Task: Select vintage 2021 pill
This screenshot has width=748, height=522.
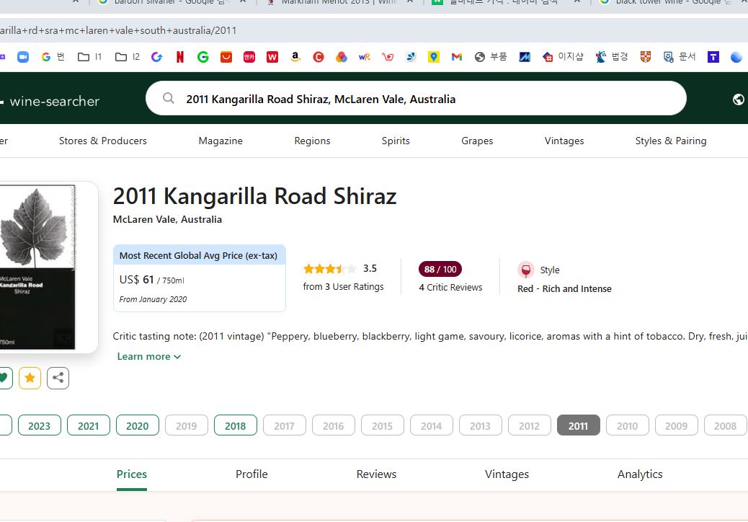Action: click(88, 425)
